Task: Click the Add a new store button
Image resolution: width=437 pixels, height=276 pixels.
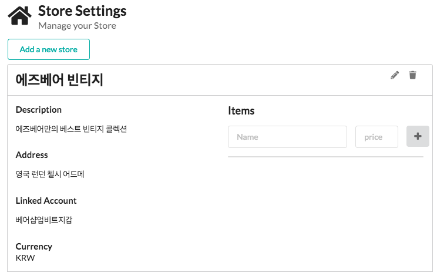Action: pyautogui.click(x=49, y=49)
